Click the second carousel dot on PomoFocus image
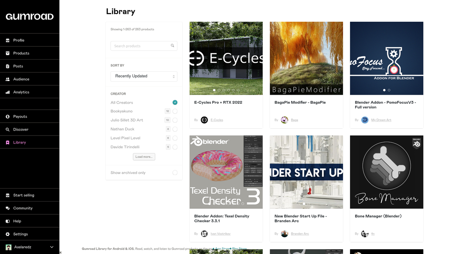 (x=389, y=90)
